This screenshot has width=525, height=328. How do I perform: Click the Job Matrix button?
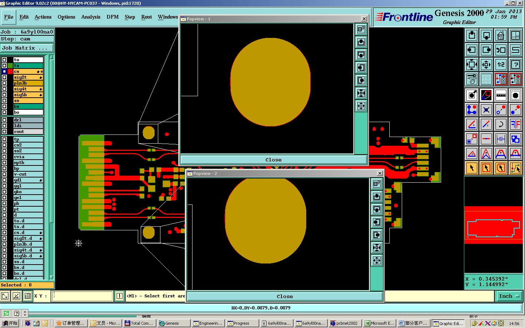coord(27,48)
